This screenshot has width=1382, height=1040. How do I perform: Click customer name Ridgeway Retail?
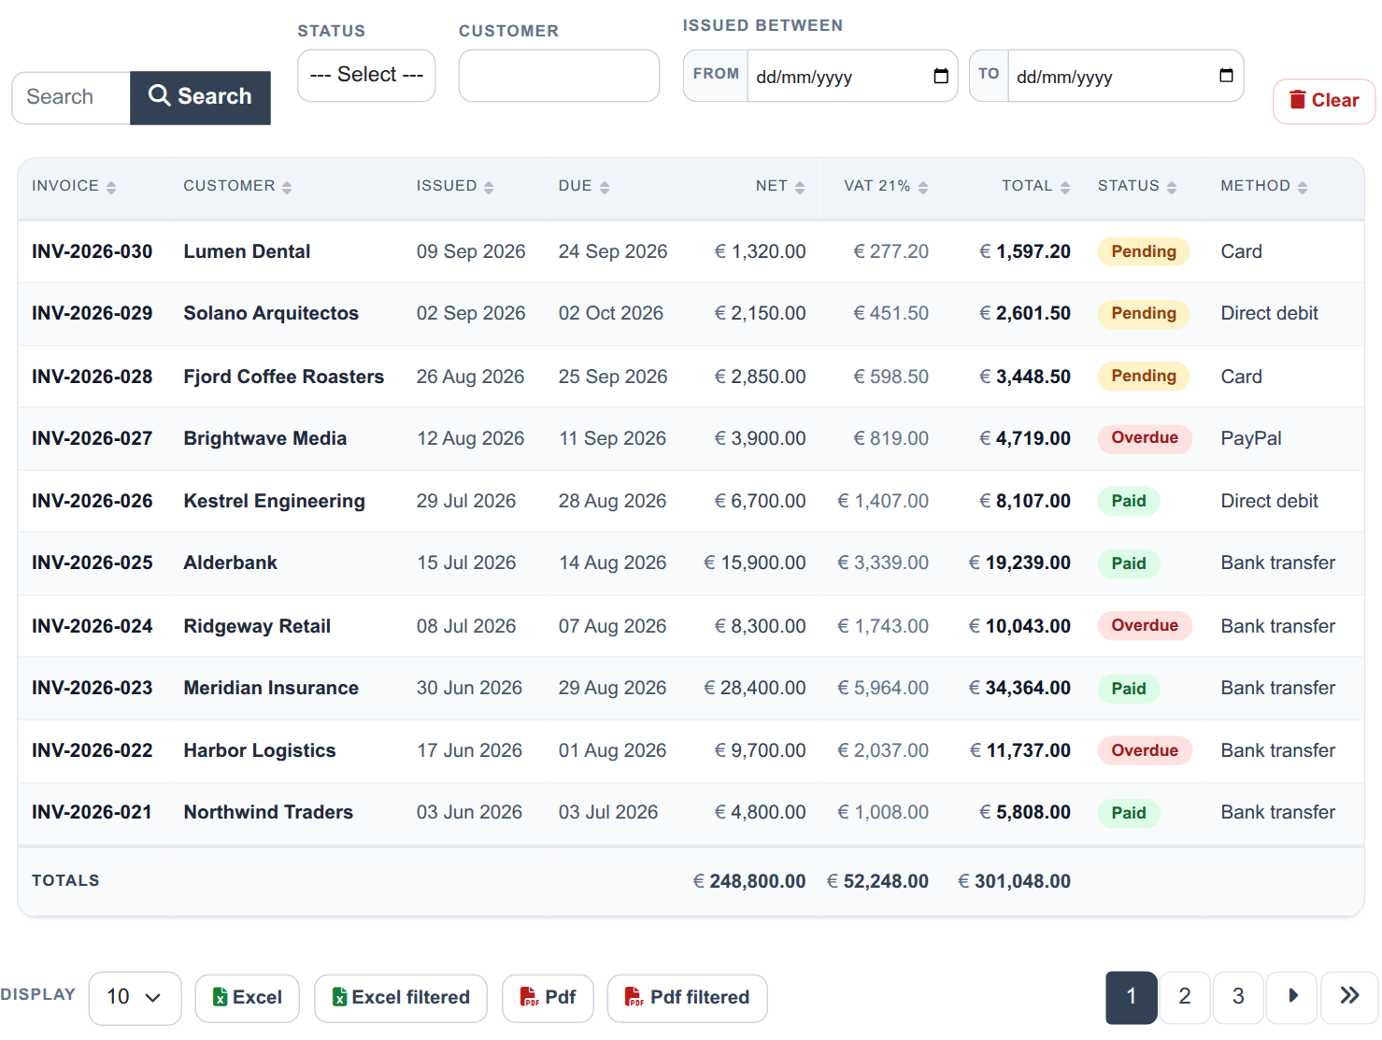tap(257, 626)
